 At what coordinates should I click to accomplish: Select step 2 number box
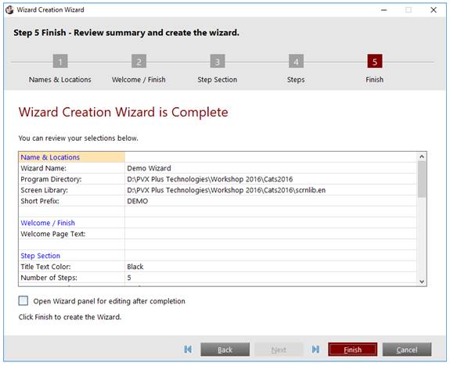139,61
